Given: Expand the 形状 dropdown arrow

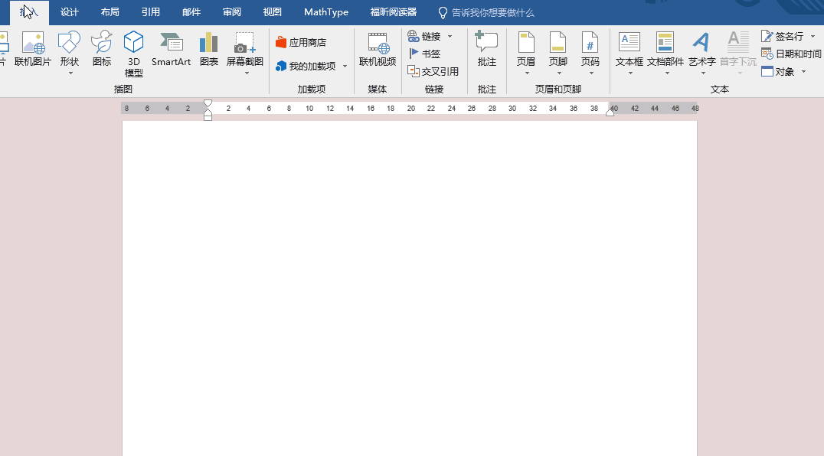Looking at the screenshot, I should 70,73.
